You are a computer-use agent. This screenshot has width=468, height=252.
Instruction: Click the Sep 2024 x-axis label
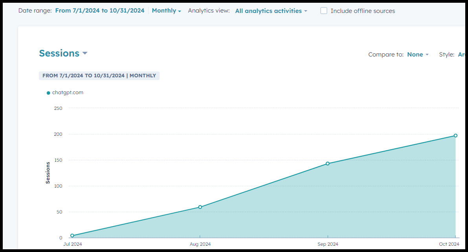328,244
